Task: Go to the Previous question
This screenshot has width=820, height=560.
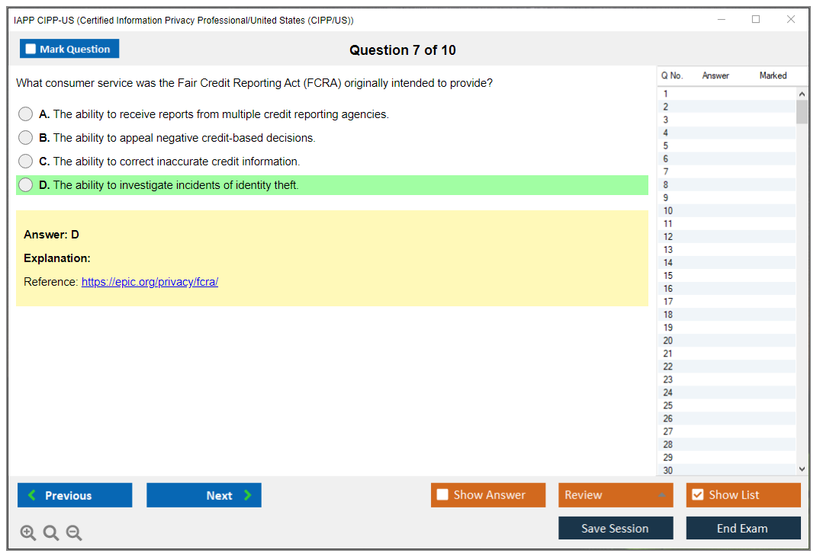Action: pos(75,495)
